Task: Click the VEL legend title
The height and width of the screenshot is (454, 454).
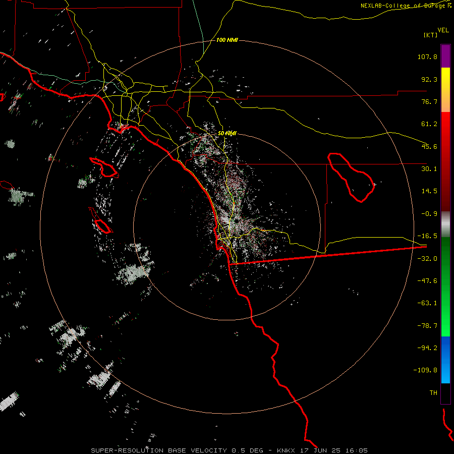Action: pos(443,30)
